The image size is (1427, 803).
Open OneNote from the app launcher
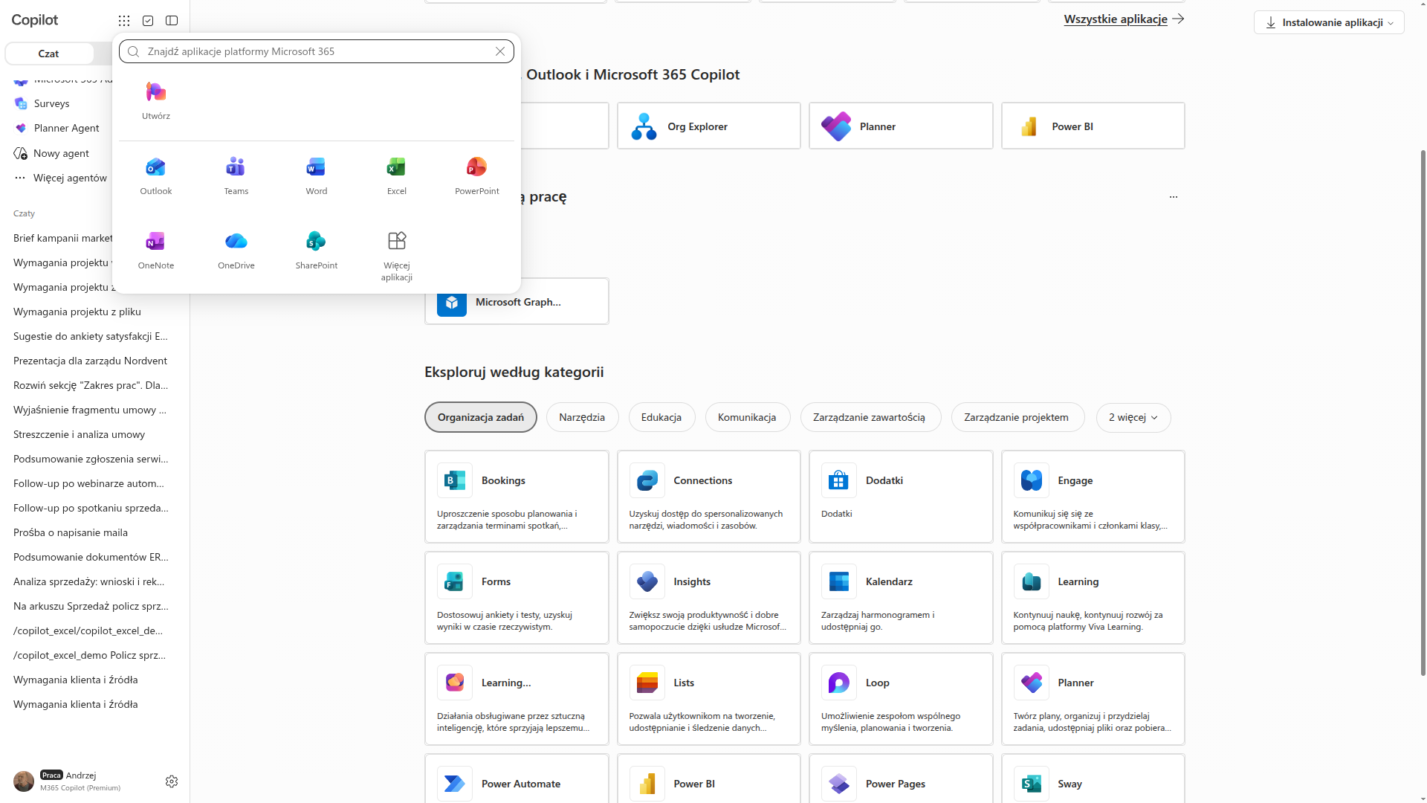[156, 251]
